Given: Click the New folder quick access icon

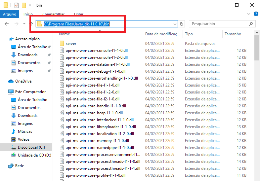Looking at the screenshot, I should click(24, 5).
